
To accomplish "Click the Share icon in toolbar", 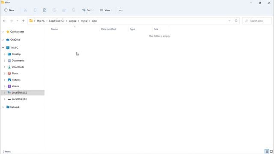I will (x=64, y=10).
